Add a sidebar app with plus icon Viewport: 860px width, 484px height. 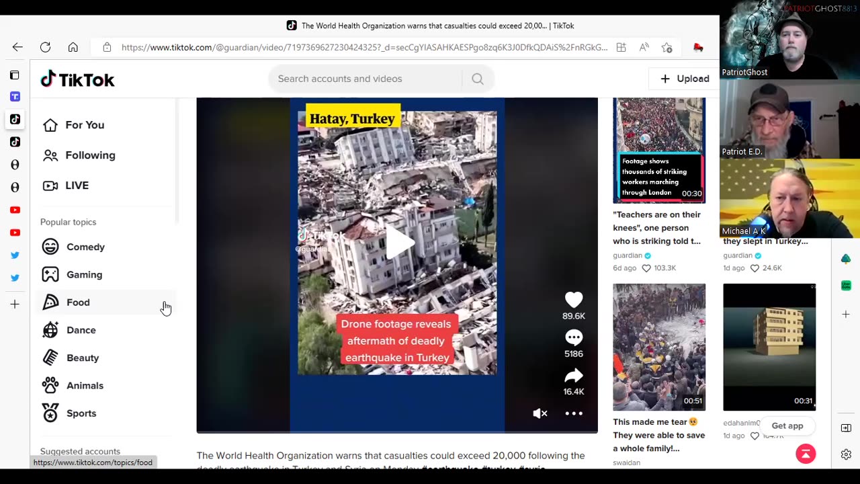846,315
